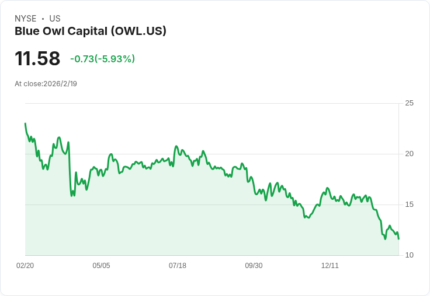The width and height of the screenshot is (430, 296).
Task: Select the 05/05 date on x-axis
Action: pos(101,266)
